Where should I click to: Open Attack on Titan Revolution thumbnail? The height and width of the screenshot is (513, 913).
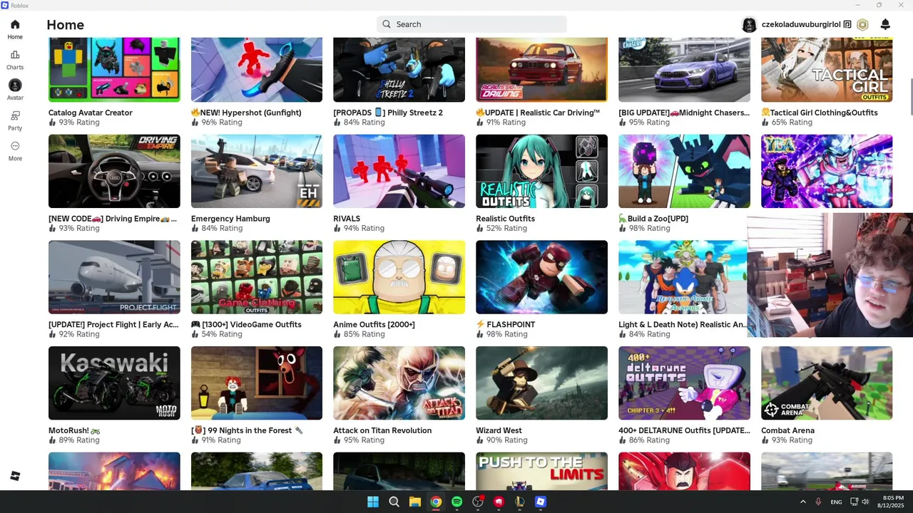[x=399, y=383]
